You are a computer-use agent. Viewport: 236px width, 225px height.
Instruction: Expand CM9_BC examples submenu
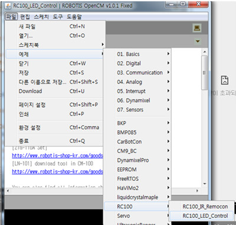(137, 151)
